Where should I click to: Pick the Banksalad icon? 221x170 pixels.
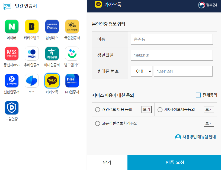click(72, 54)
